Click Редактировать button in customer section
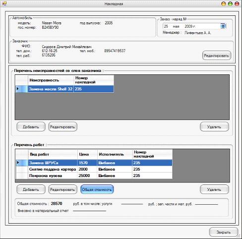 [216, 56]
